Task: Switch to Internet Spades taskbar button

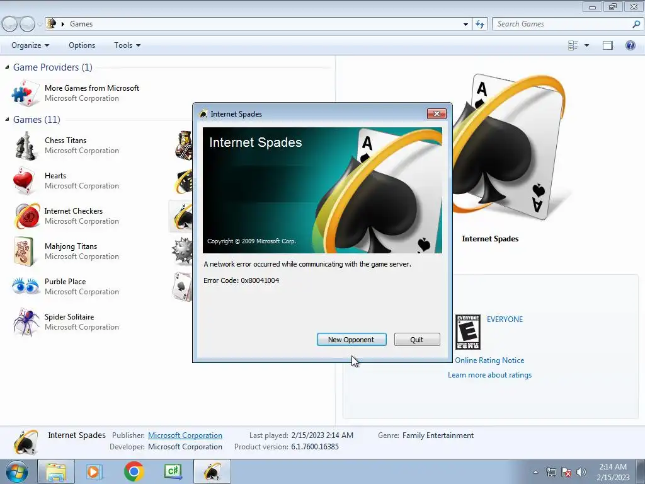Action: click(x=212, y=471)
